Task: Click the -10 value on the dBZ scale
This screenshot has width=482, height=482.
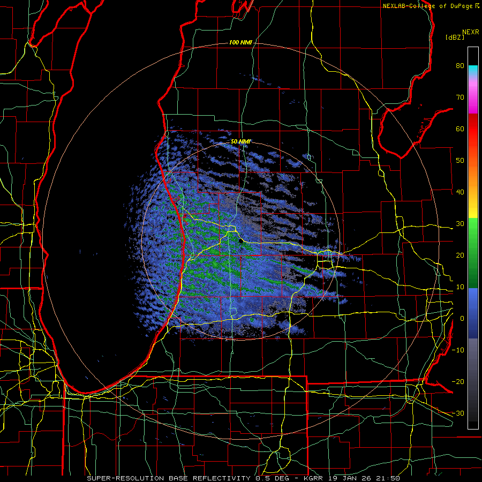Action: tap(458, 350)
